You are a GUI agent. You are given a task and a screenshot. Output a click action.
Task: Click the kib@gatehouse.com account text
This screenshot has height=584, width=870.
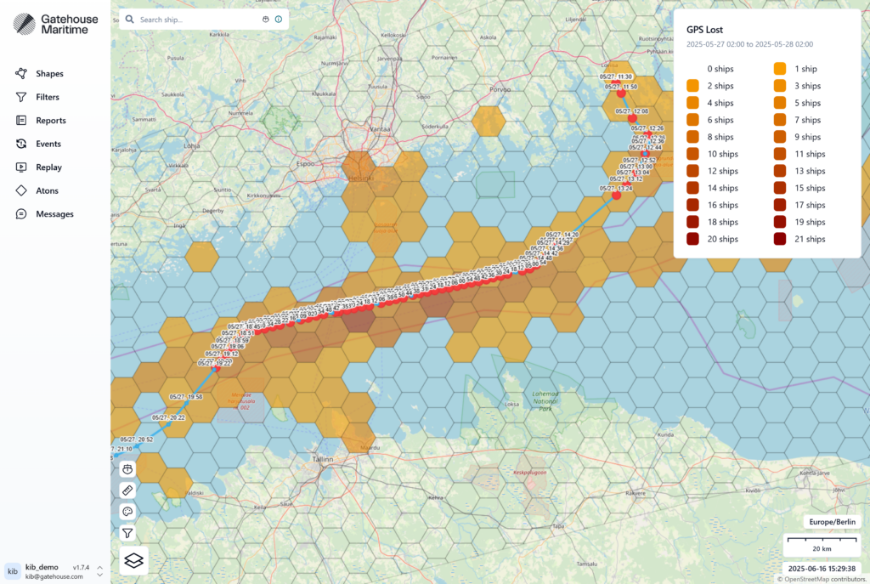click(x=54, y=577)
